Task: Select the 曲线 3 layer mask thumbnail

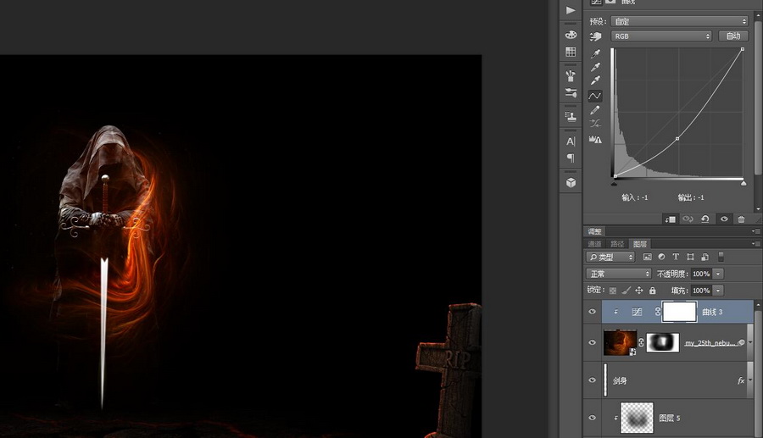Action: click(x=679, y=312)
